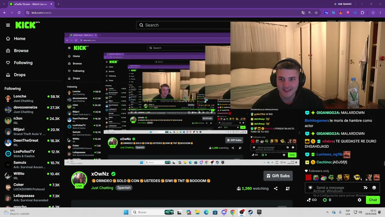Open RDjavi's Grand Theft Auto stream
Screen dimensions: 385x217
tap(32, 132)
